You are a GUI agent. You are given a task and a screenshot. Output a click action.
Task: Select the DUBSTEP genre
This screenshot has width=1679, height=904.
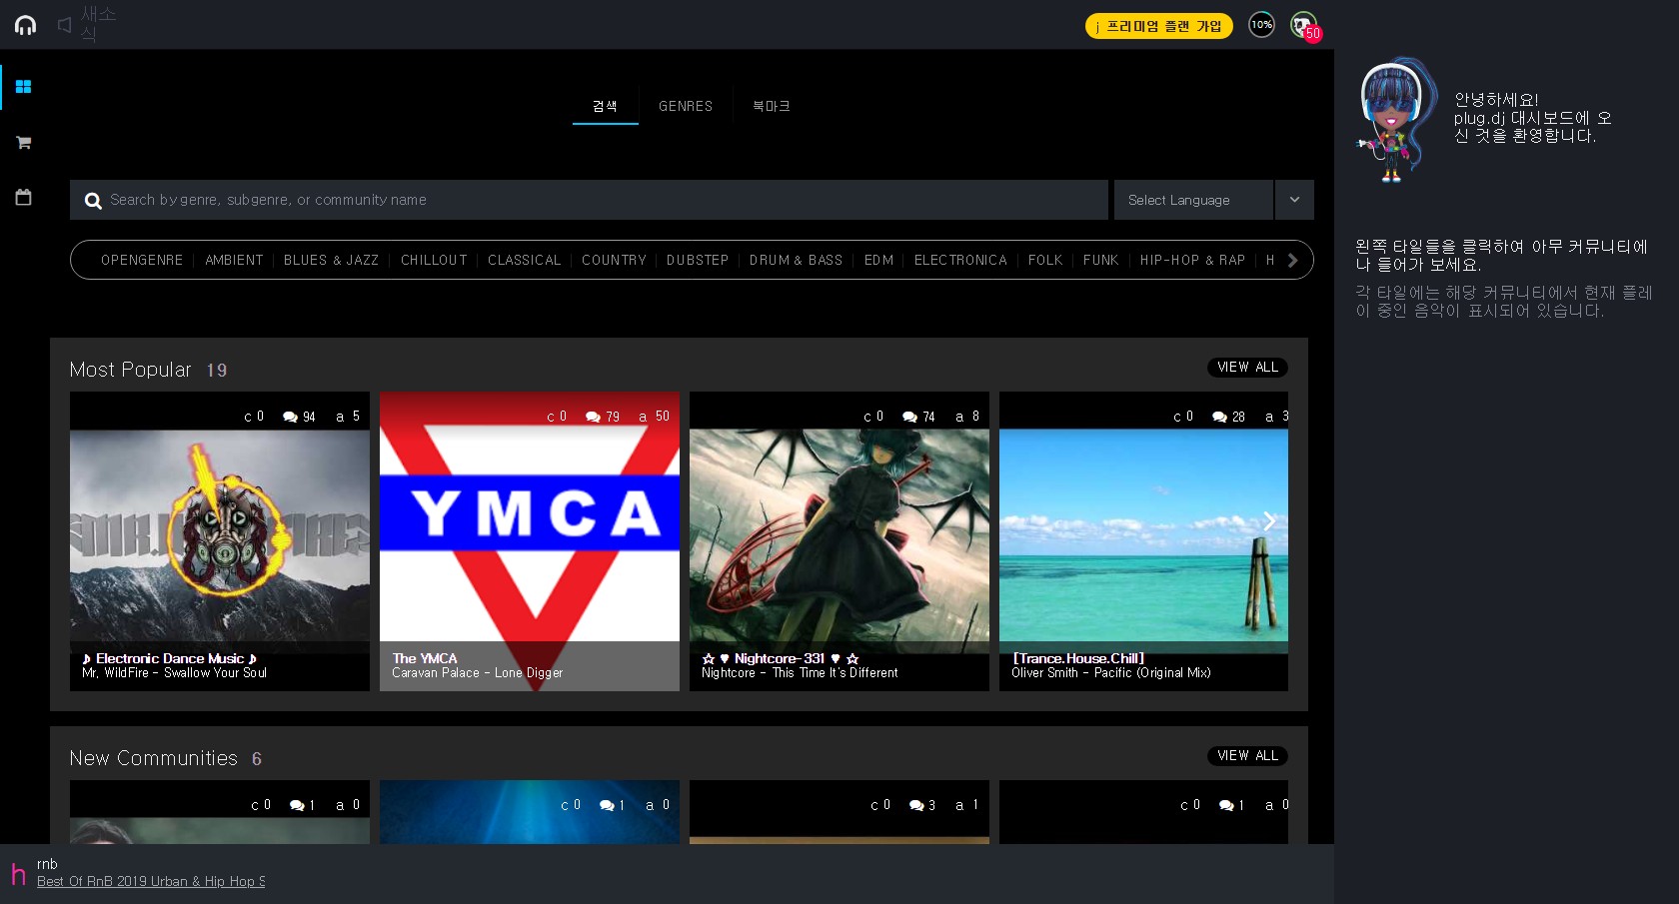tap(698, 260)
